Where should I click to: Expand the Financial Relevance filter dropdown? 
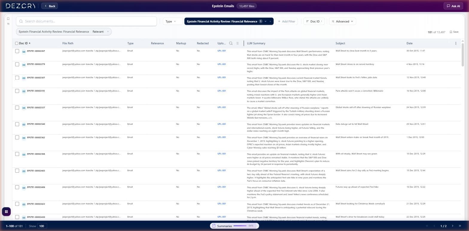tap(265, 22)
